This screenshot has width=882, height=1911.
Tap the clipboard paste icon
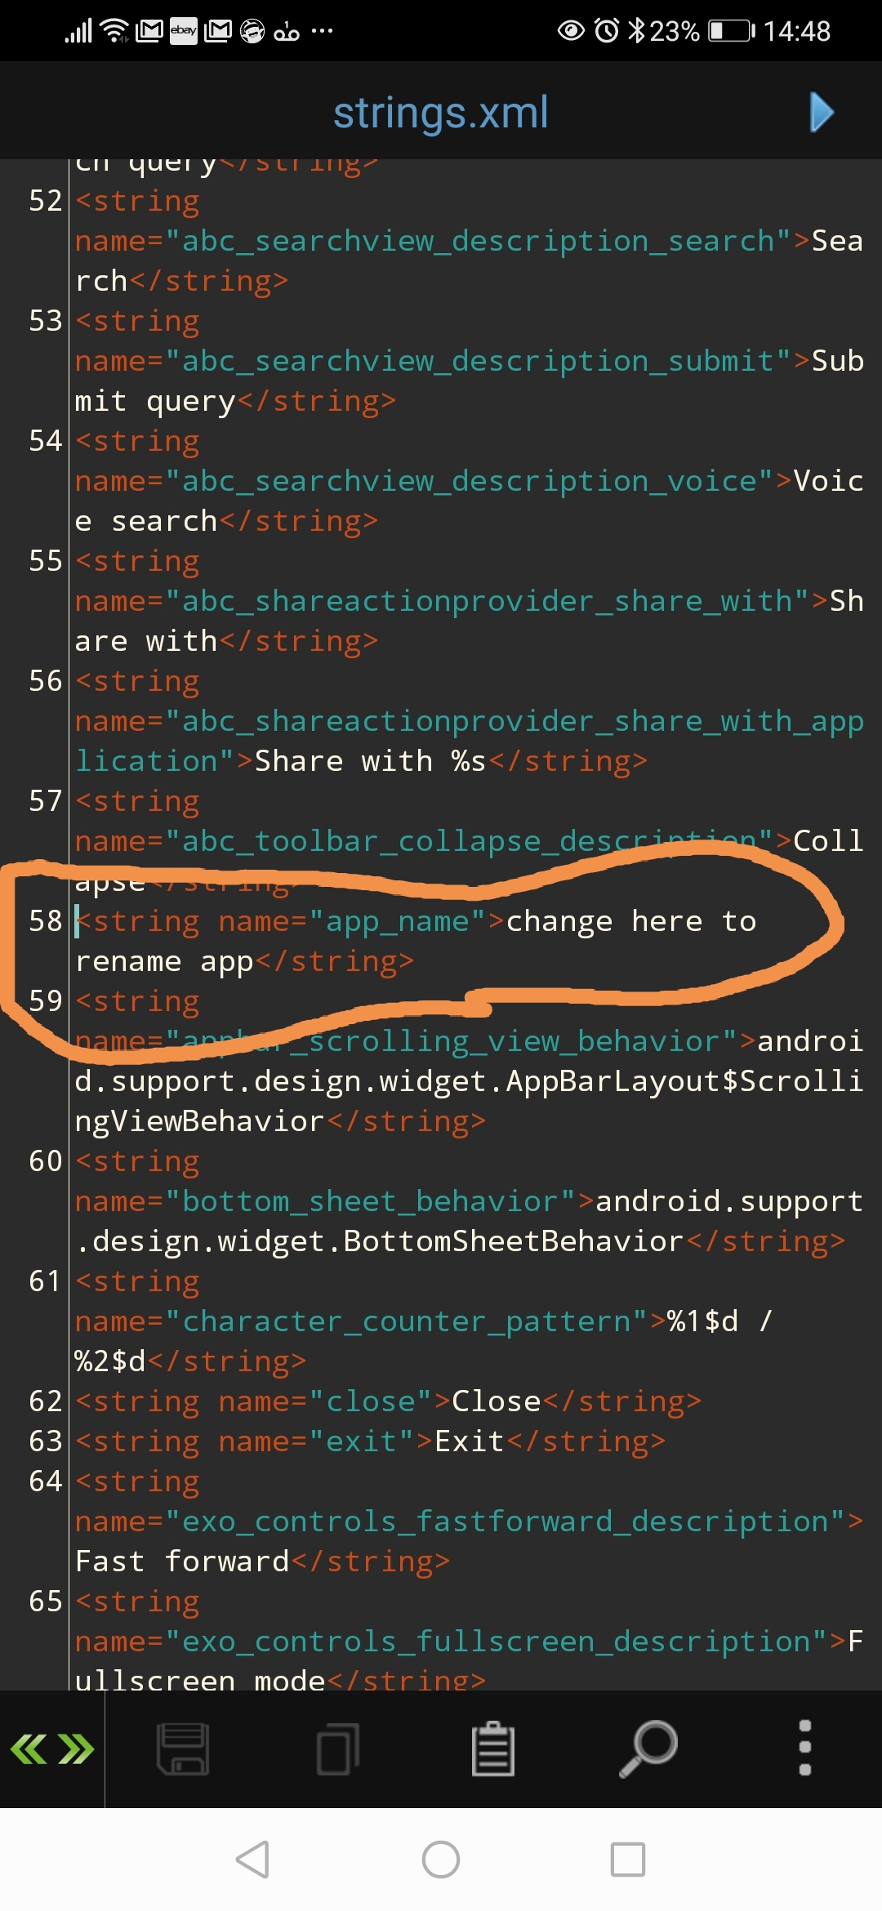[493, 1748]
